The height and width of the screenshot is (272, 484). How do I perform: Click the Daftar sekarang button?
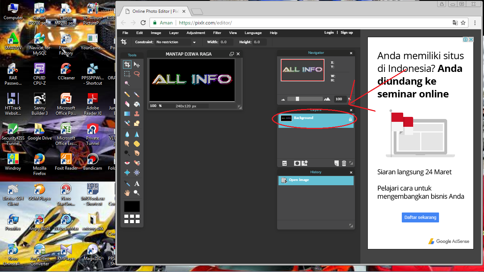[x=420, y=217]
